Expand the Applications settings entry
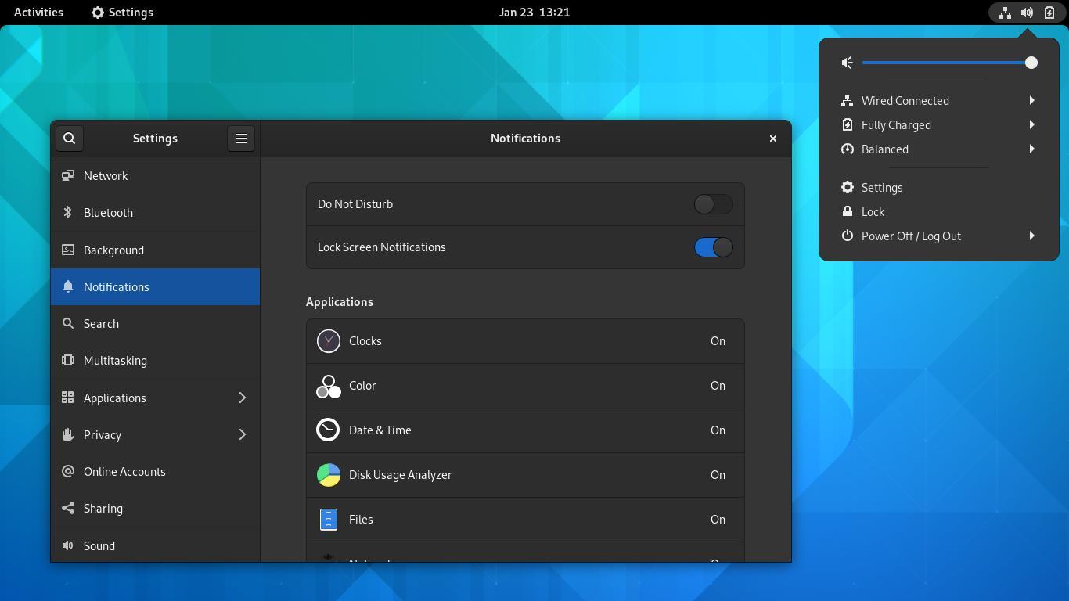This screenshot has width=1069, height=601. click(242, 398)
